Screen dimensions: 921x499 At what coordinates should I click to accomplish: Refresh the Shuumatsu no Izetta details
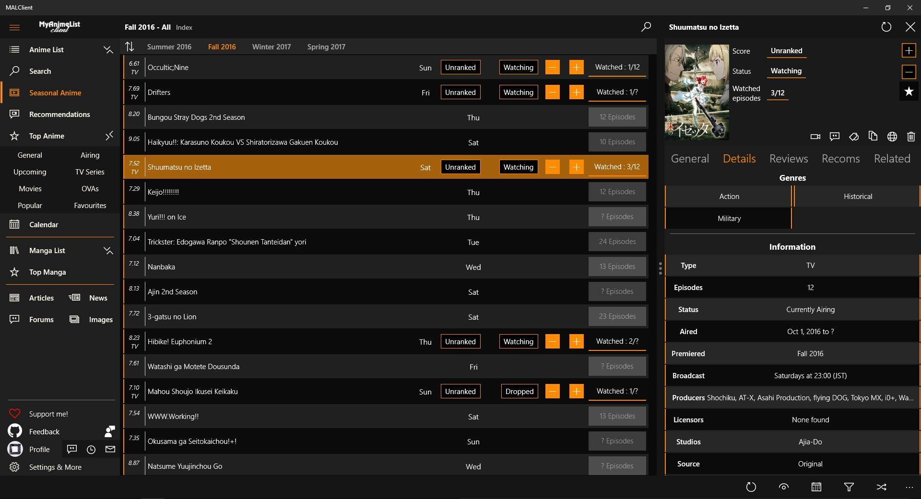pyautogui.click(x=886, y=27)
